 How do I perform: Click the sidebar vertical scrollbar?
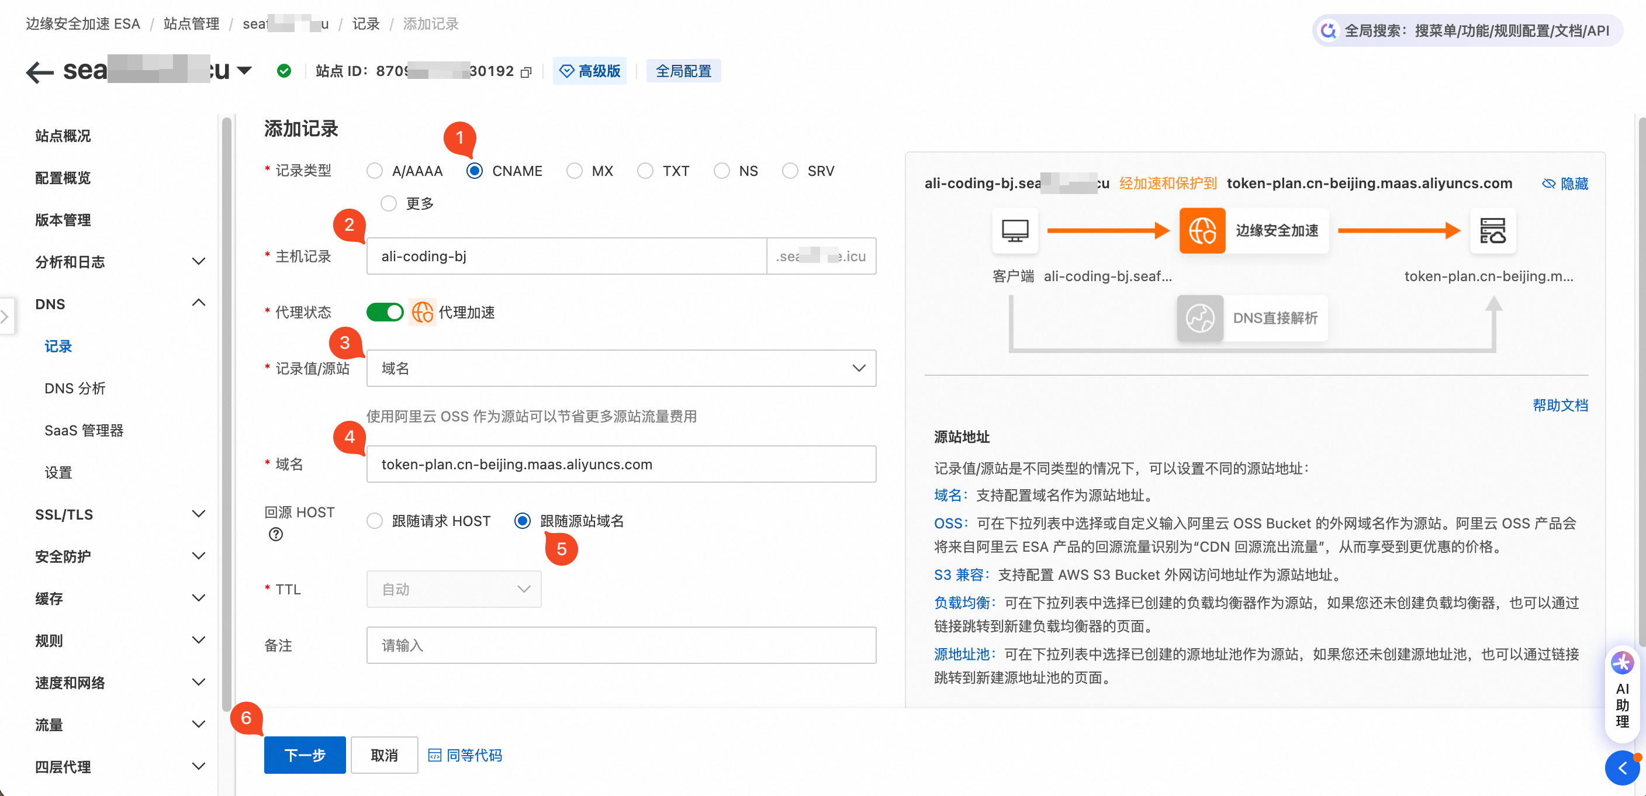(226, 414)
